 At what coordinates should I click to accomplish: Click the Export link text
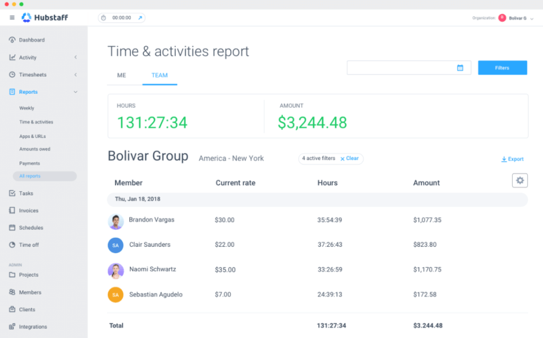(x=515, y=159)
